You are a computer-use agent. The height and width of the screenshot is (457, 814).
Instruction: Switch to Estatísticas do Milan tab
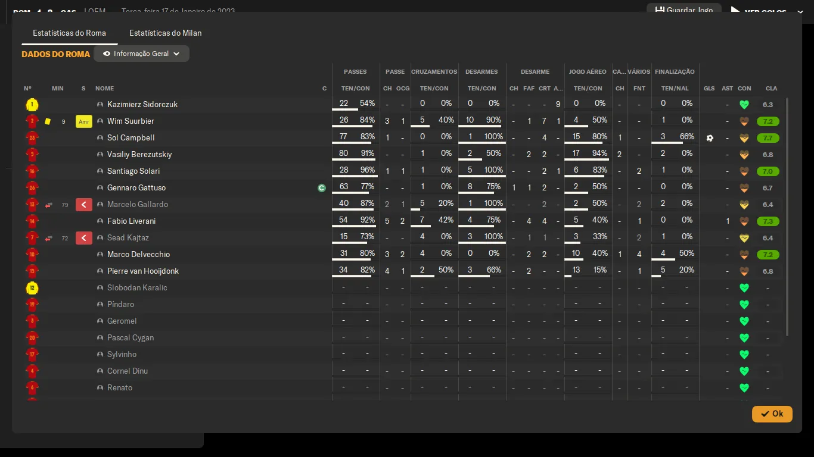(x=165, y=33)
